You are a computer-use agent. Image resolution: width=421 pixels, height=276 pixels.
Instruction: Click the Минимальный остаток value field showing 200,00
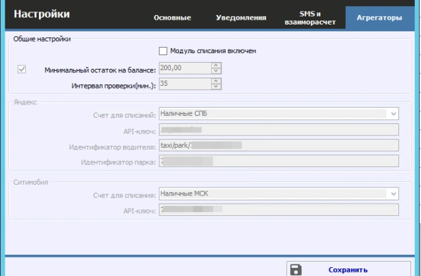tap(185, 69)
